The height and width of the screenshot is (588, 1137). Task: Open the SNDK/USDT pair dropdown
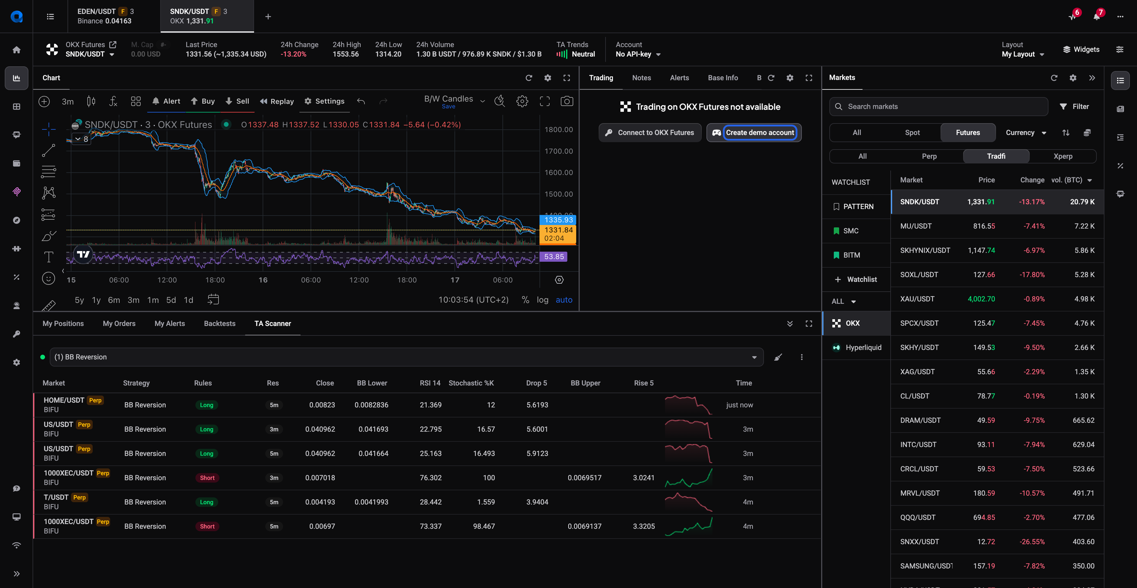point(90,54)
